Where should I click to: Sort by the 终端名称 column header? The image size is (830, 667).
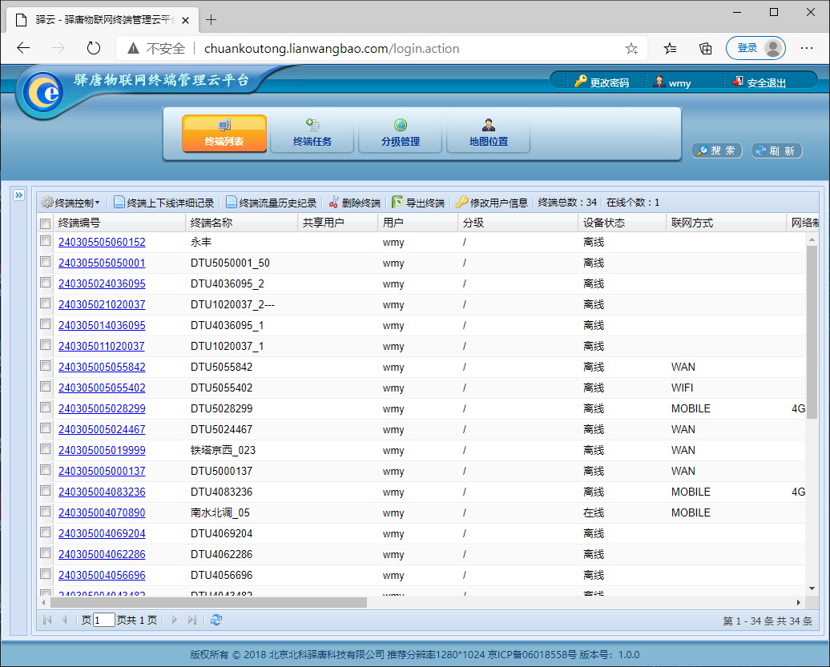click(241, 223)
